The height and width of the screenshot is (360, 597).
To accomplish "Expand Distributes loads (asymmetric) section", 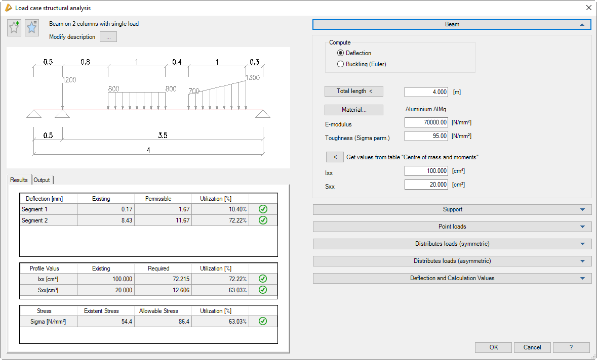I will point(452,261).
